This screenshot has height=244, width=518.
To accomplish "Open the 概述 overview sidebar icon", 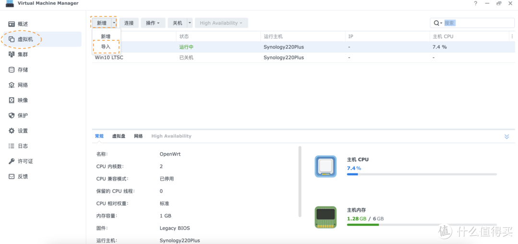I will pos(12,24).
